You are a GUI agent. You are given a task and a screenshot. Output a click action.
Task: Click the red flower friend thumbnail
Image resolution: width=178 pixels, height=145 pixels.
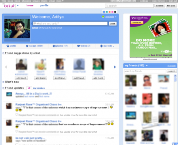[x=147, y=99]
